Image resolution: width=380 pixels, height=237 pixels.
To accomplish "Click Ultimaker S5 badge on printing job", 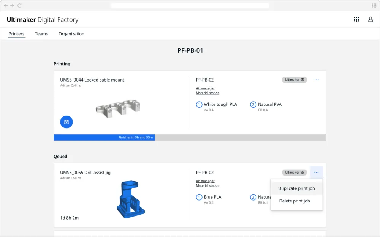I will coord(294,80).
